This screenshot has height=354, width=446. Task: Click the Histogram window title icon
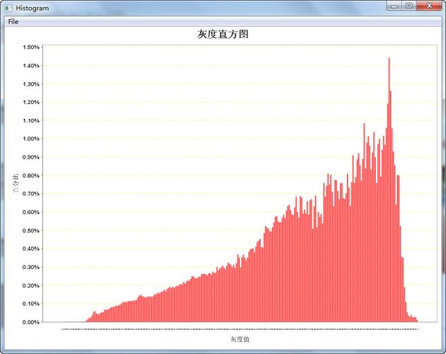coord(8,8)
